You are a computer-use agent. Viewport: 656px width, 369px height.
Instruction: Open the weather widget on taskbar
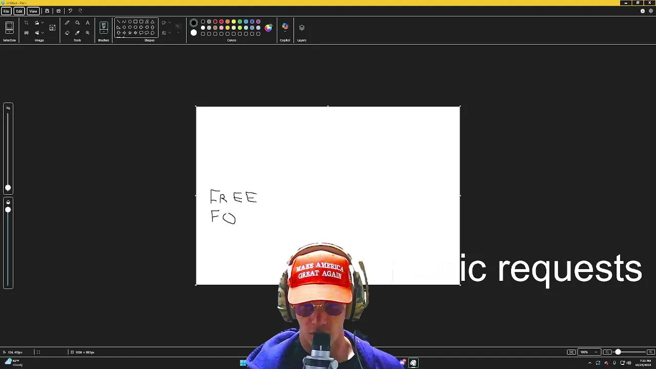pyautogui.click(x=14, y=362)
